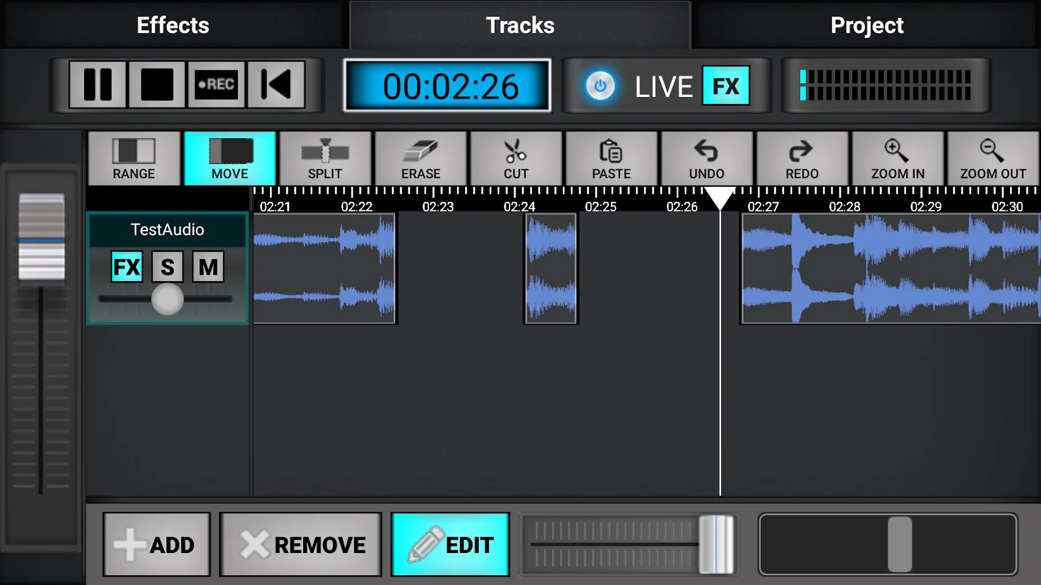Click the TestAudio track pan slider knob
This screenshot has width=1041, height=585.
[x=168, y=299]
